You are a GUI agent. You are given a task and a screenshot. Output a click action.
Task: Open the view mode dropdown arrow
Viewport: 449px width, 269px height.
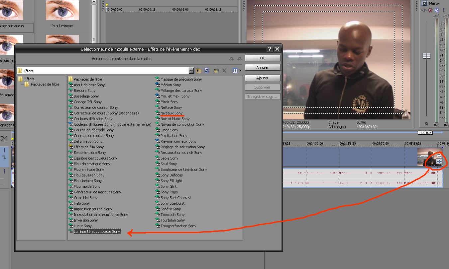pos(240,71)
